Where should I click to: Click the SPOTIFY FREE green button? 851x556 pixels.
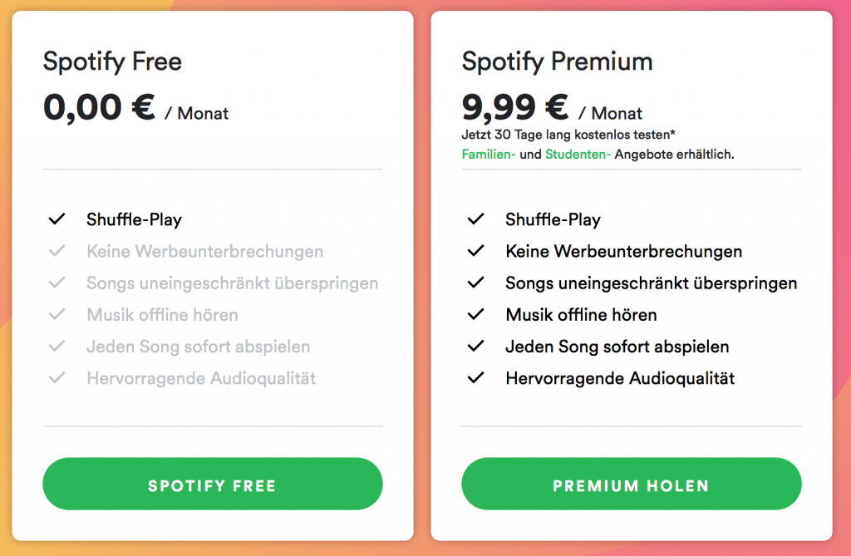[x=213, y=484]
